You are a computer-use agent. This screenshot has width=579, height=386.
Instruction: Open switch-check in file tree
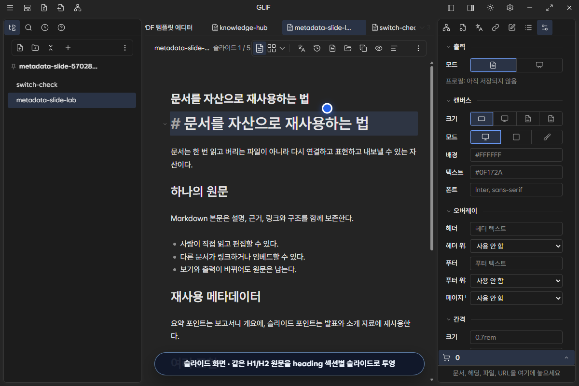pos(72,84)
